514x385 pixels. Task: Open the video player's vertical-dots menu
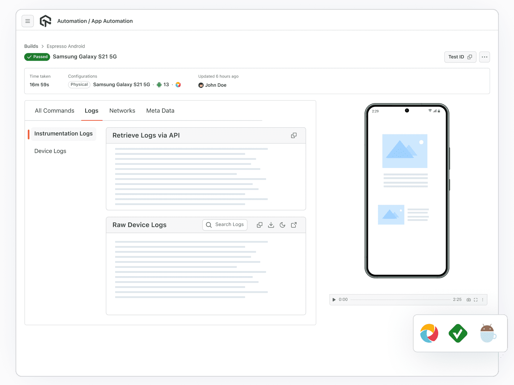pyautogui.click(x=483, y=300)
